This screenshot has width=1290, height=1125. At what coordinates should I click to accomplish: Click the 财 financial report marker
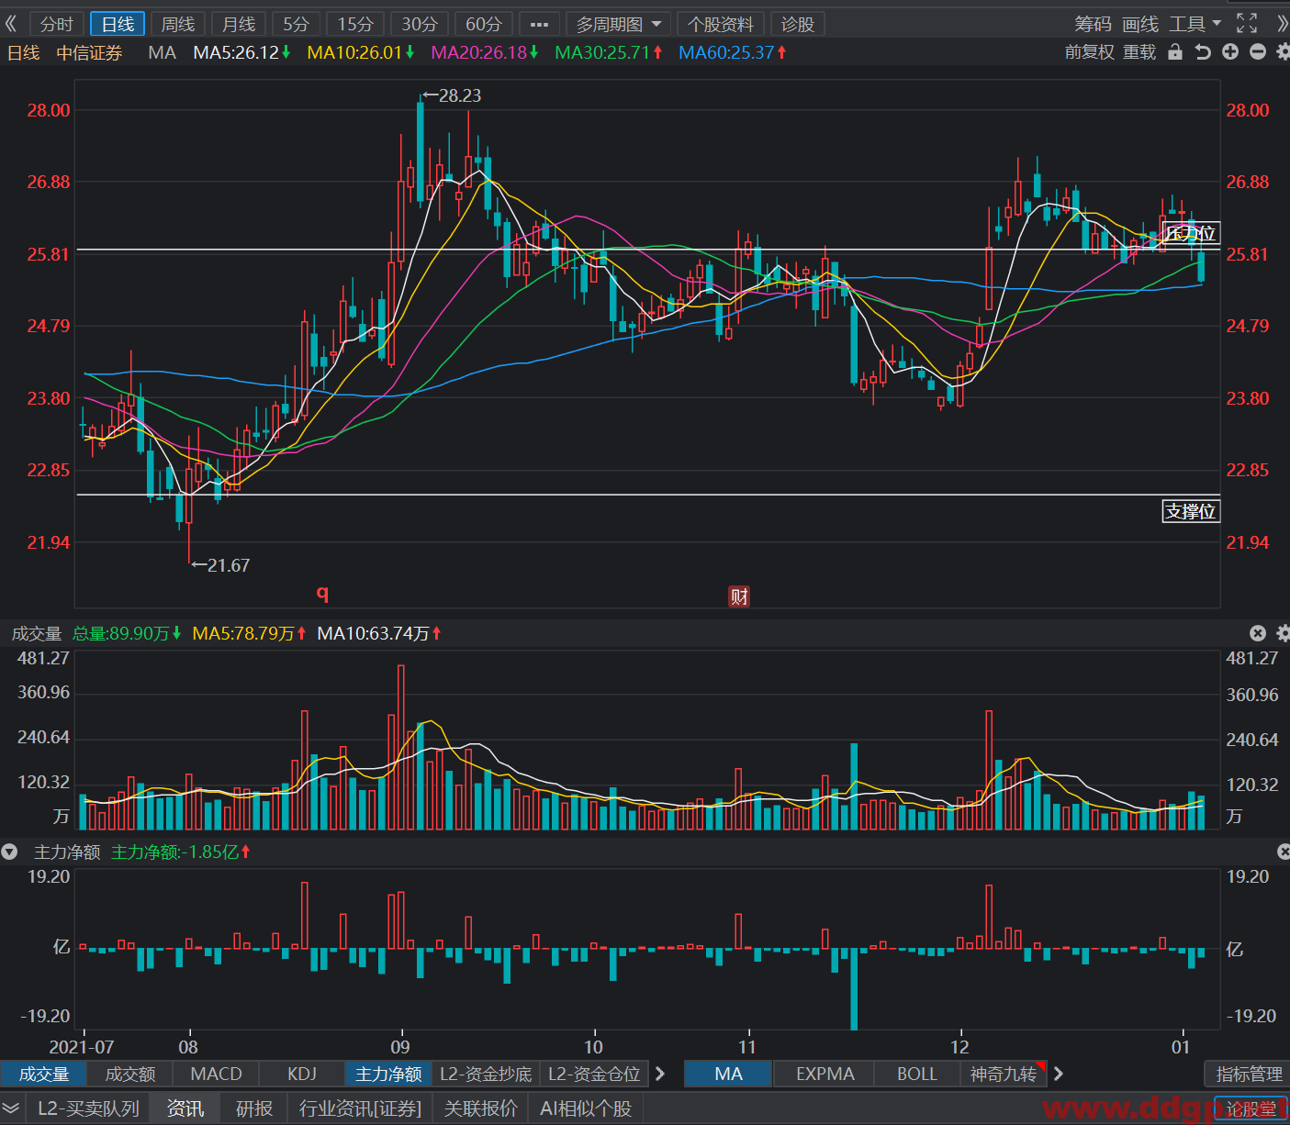point(739,596)
